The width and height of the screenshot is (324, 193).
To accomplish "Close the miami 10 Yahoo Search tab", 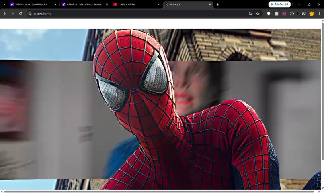I will pos(107,4).
